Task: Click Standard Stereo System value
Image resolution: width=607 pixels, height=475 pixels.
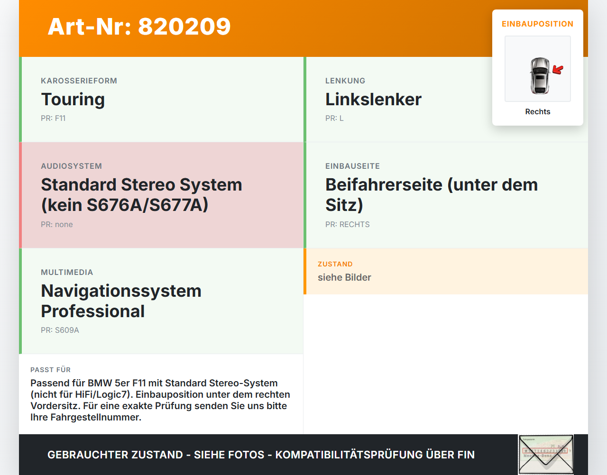Action: tap(141, 194)
